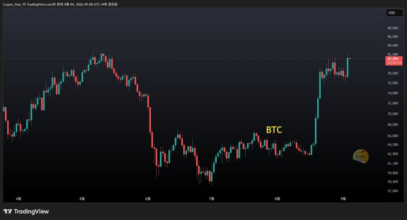The height and width of the screenshot is (220, 407).
Task: Click the 70,000 price axis label
Action: tap(393, 114)
